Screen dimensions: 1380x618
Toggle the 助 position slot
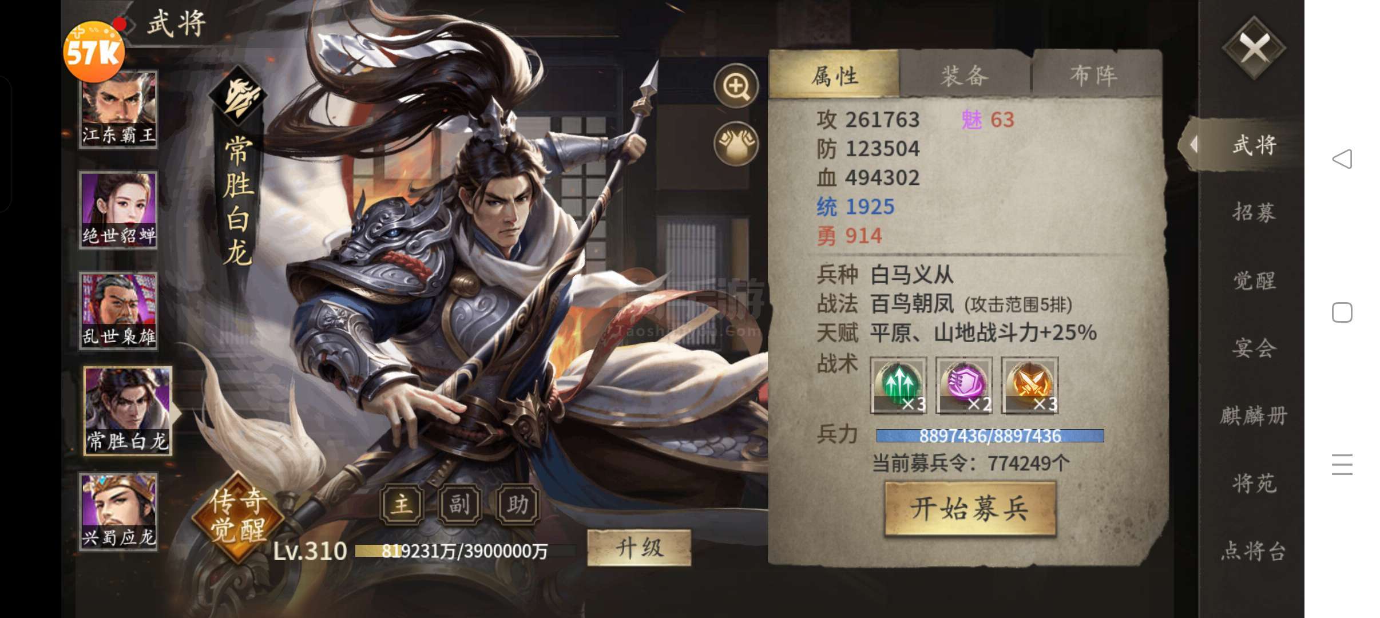point(518,504)
